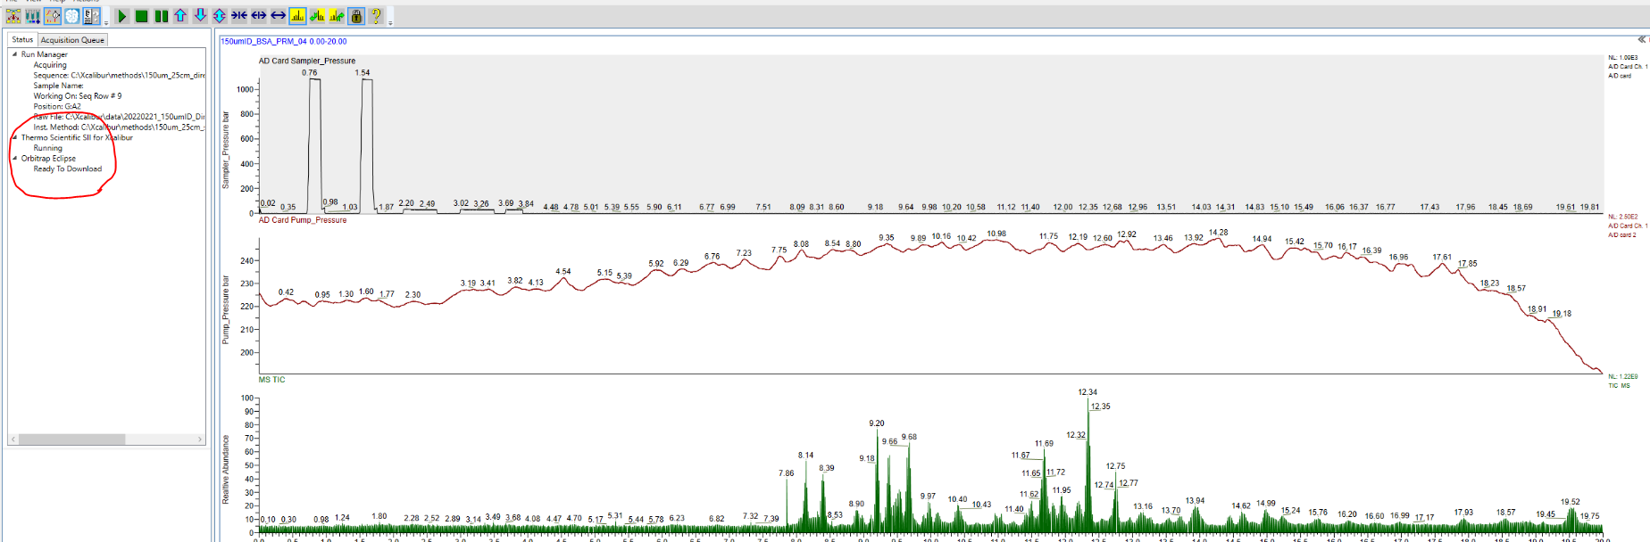
Task: Click the yellow spectrum icon with left green arrow
Action: coord(318,16)
